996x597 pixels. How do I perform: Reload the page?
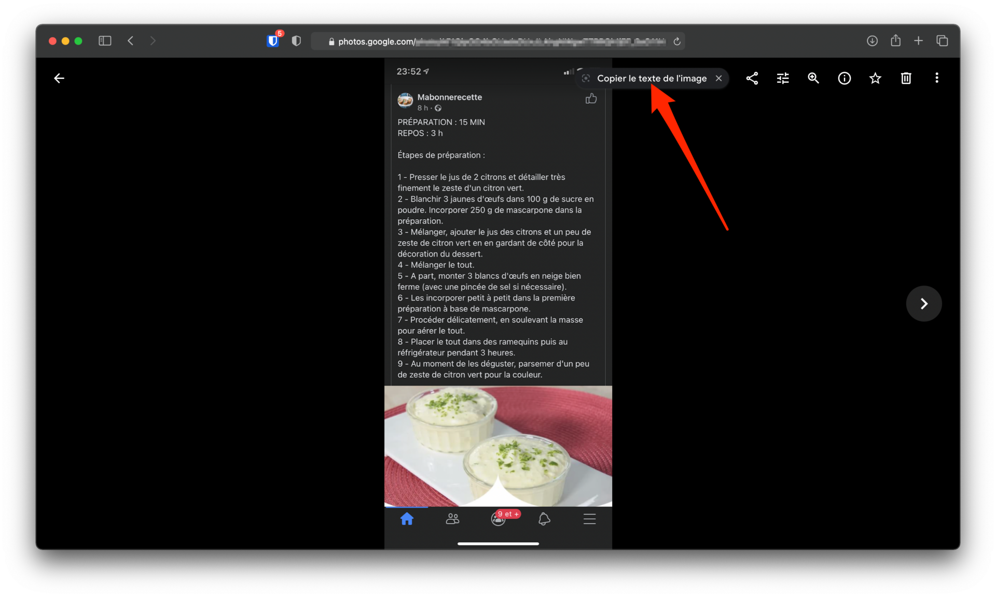676,41
